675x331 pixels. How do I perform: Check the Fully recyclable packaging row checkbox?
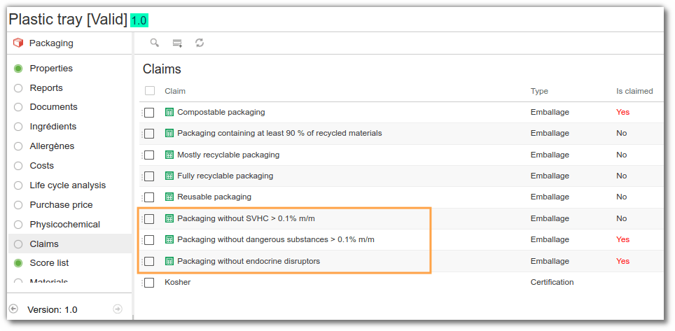pos(149,176)
